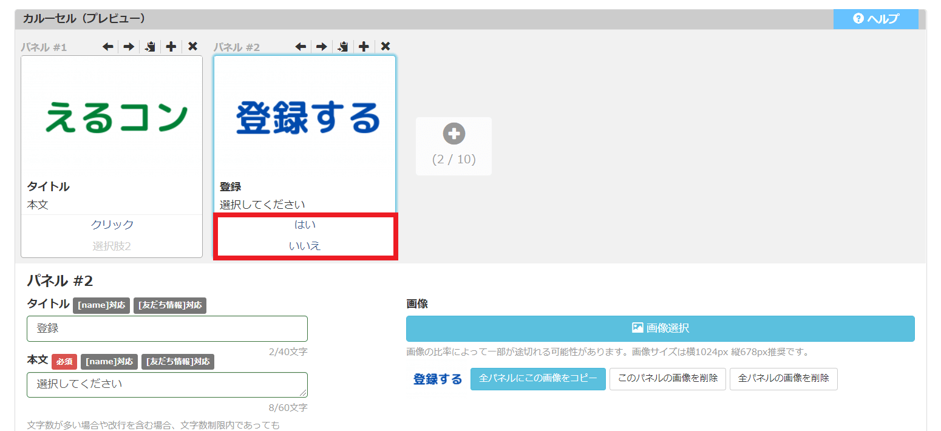Click [友だち情報]対応 tag beside 本文
This screenshot has width=941, height=431.
(178, 362)
